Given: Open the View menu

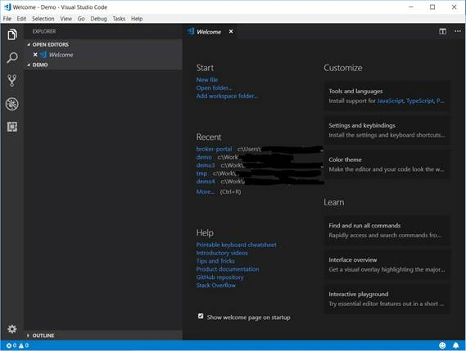Looking at the screenshot, I should 66,19.
